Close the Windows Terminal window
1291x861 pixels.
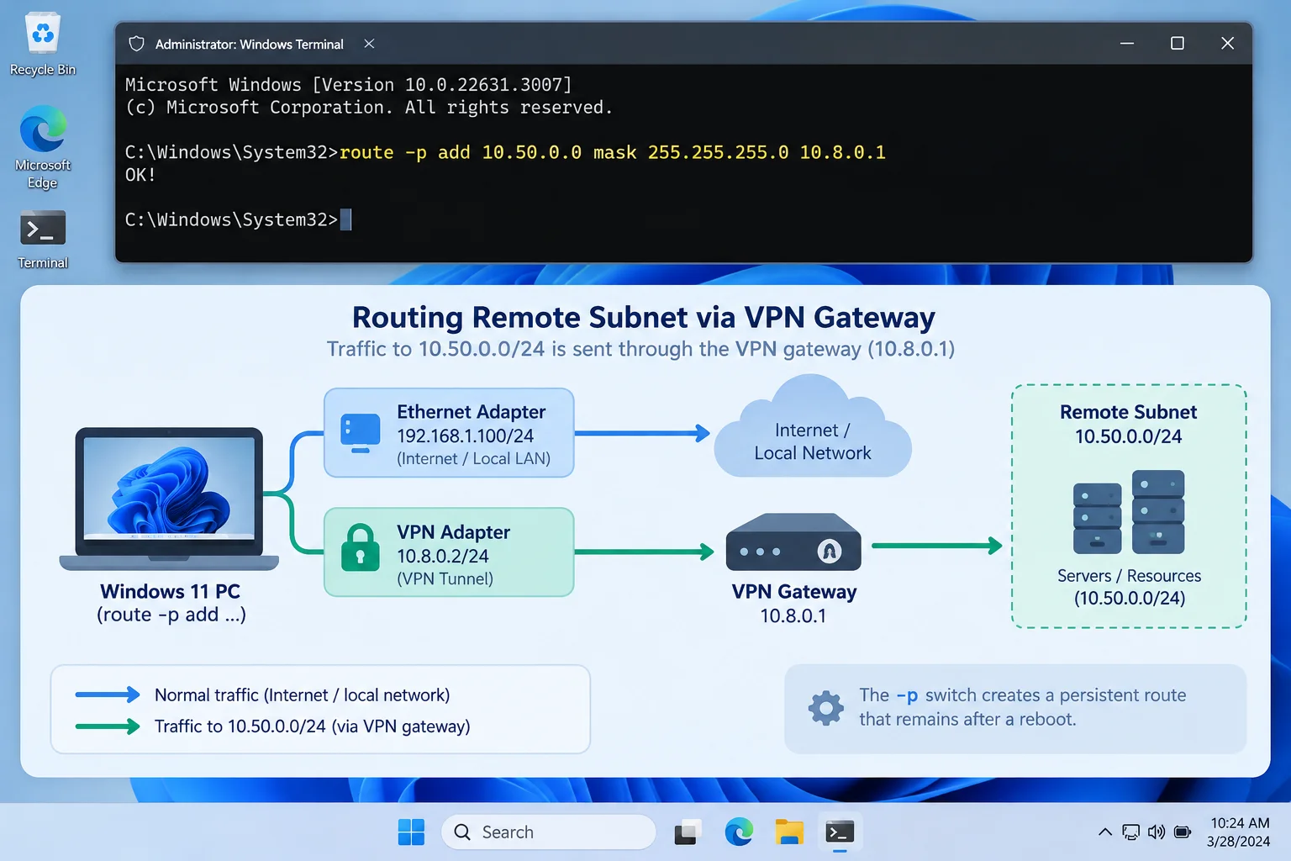tap(1227, 43)
